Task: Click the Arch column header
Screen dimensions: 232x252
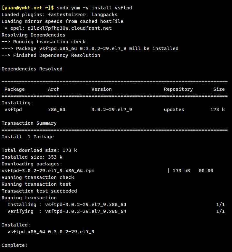Action: [x=54, y=89]
